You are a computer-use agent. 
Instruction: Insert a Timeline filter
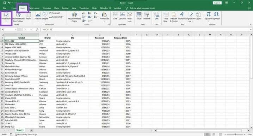tap(146, 16)
